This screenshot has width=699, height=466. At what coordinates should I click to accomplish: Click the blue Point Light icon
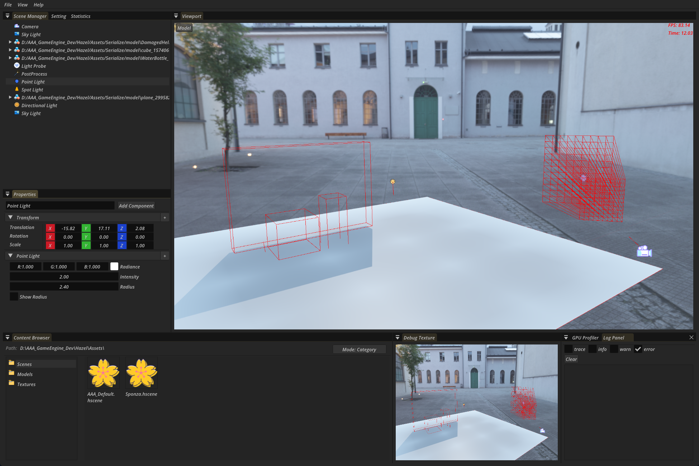coord(17,81)
